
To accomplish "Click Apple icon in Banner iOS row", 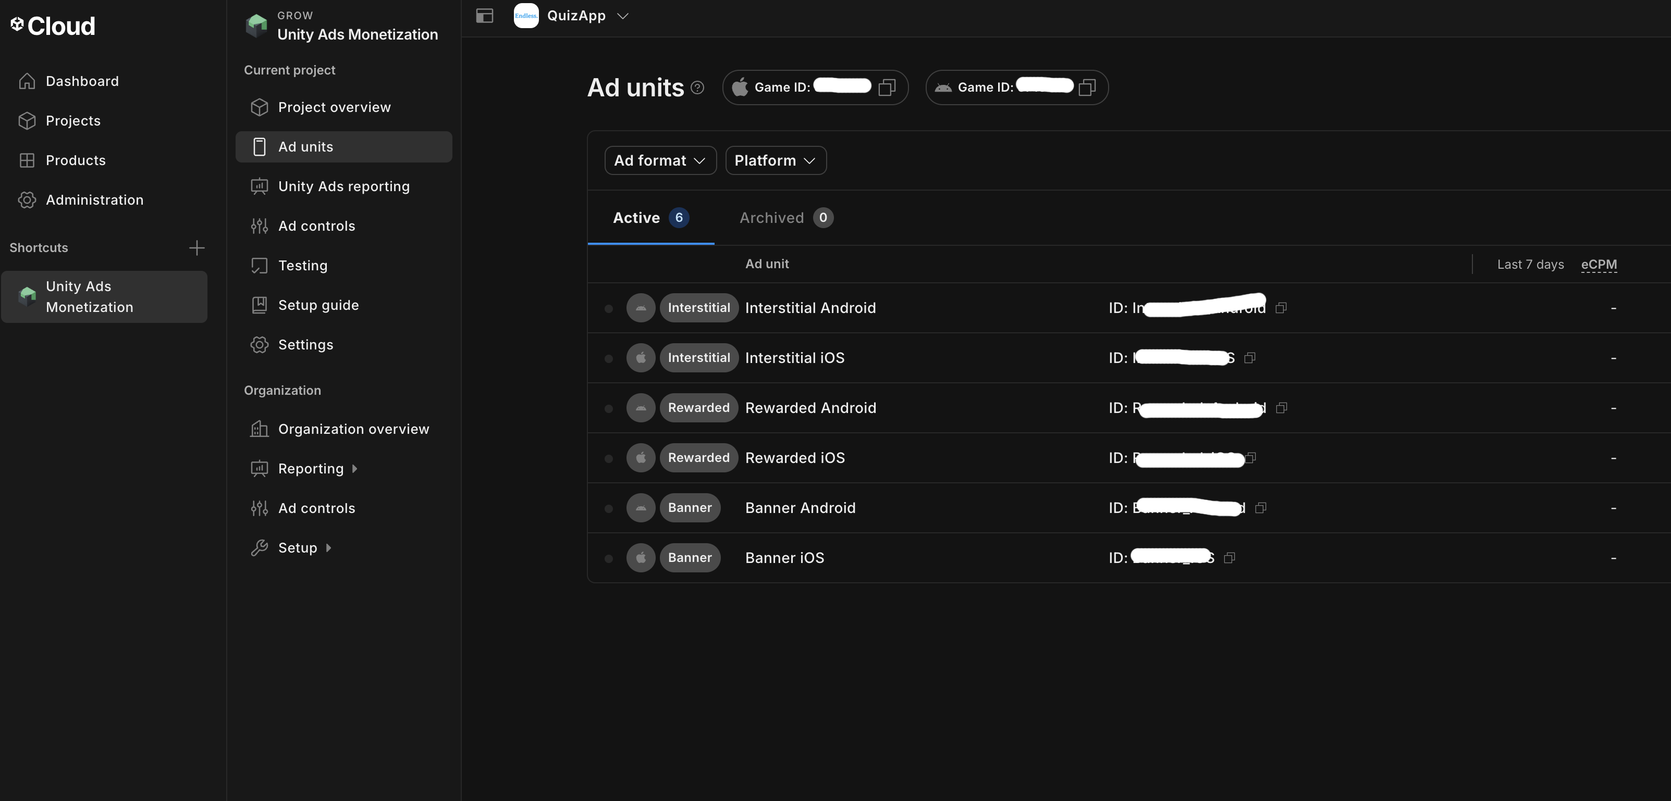I will click(640, 557).
